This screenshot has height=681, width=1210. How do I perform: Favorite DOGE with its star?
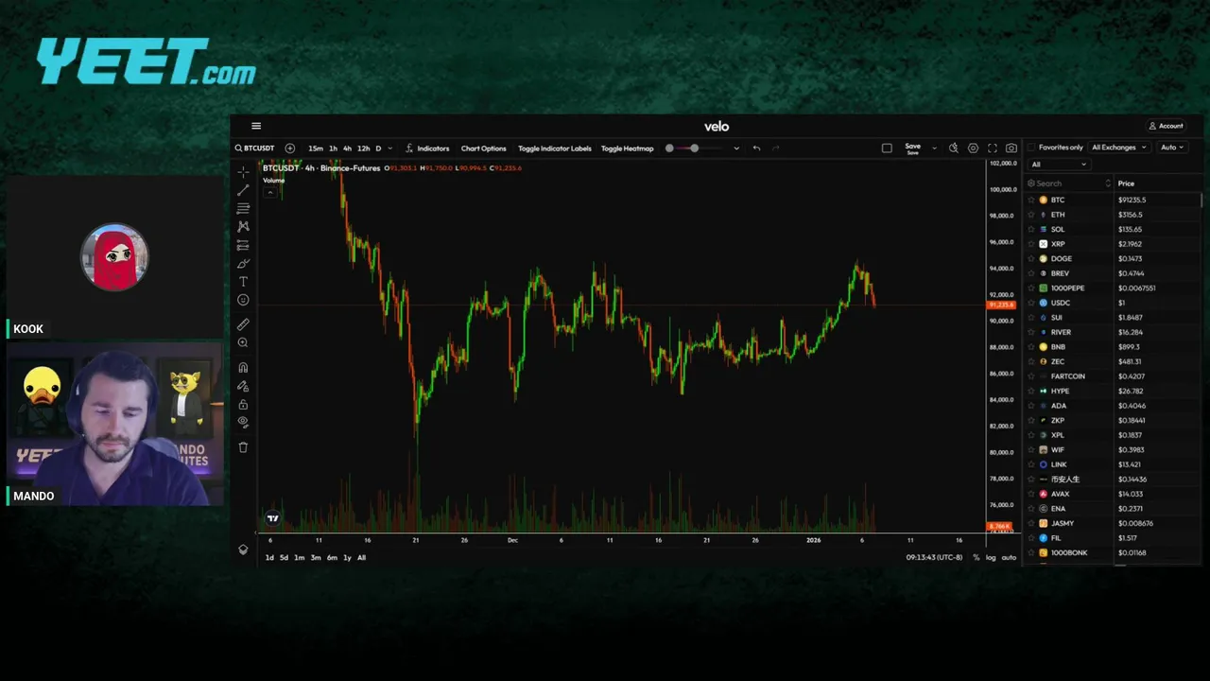tap(1031, 258)
